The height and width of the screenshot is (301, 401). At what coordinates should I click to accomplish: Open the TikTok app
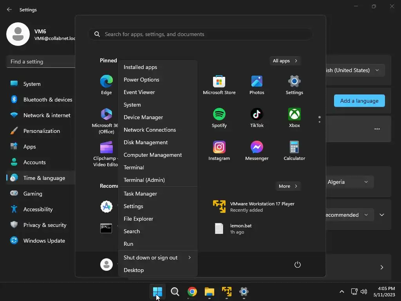pos(257,118)
